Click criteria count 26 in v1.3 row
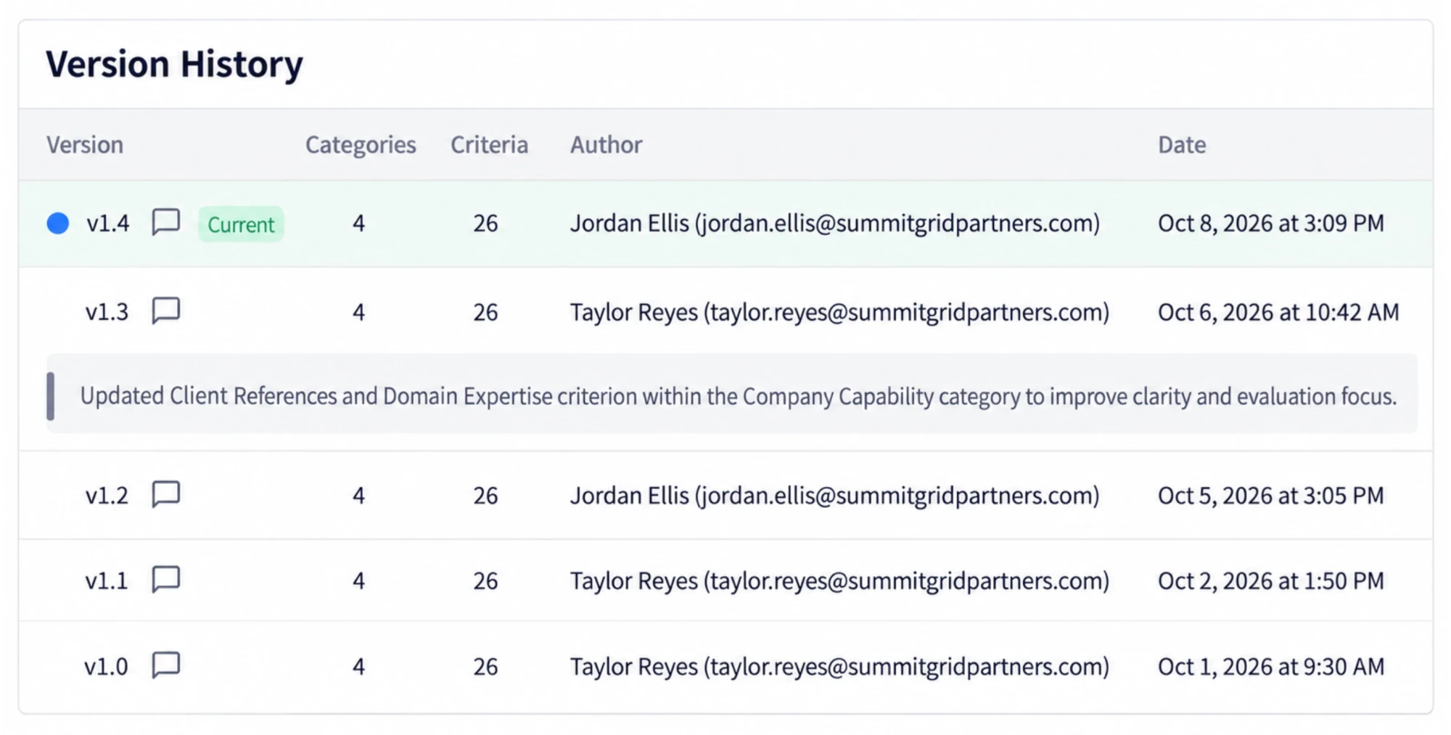The height and width of the screenshot is (735, 1451). [x=485, y=312]
